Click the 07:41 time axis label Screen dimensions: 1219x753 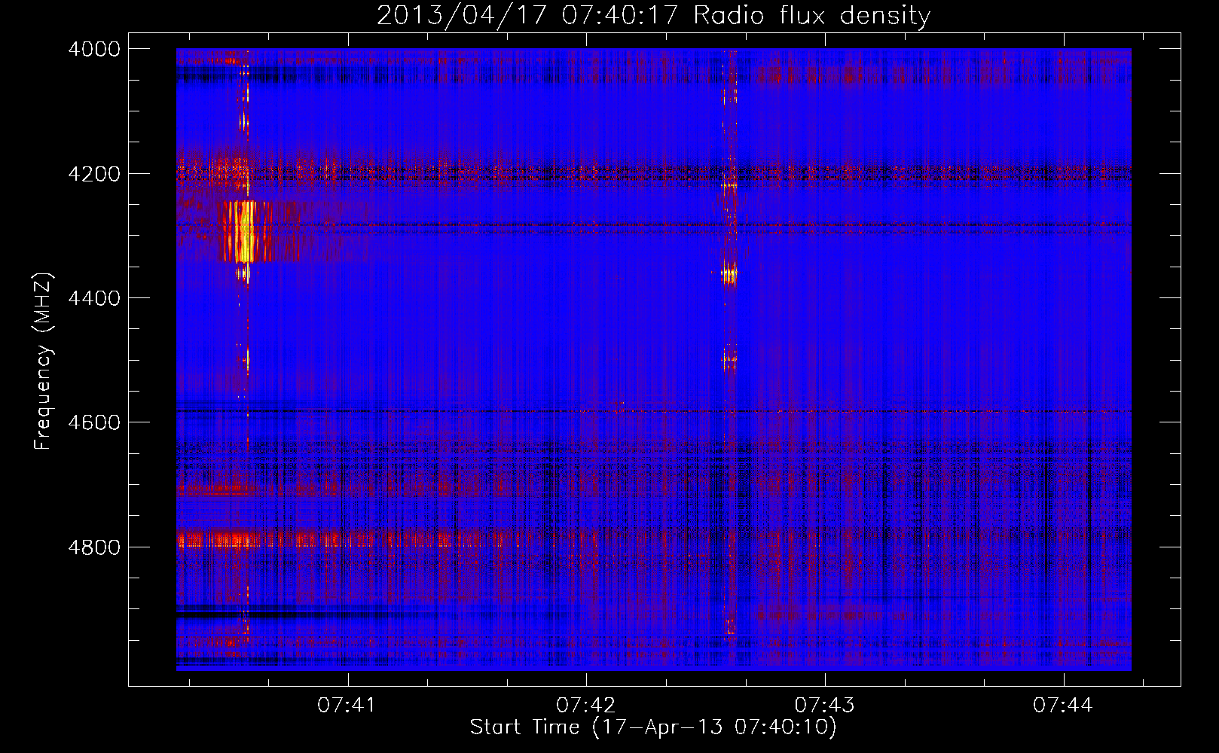[x=347, y=706]
